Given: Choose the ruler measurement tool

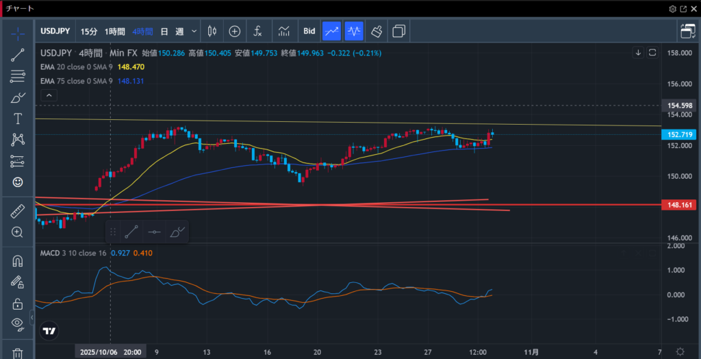Looking at the screenshot, I should coord(18,211).
